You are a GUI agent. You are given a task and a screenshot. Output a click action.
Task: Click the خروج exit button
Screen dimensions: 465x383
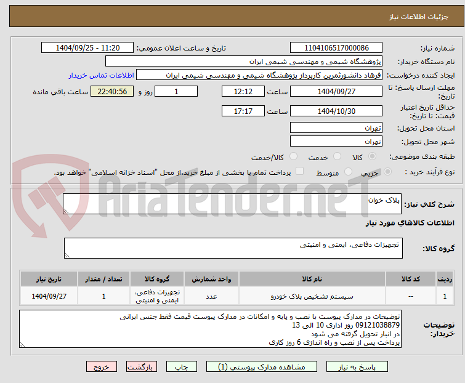(x=102, y=367)
